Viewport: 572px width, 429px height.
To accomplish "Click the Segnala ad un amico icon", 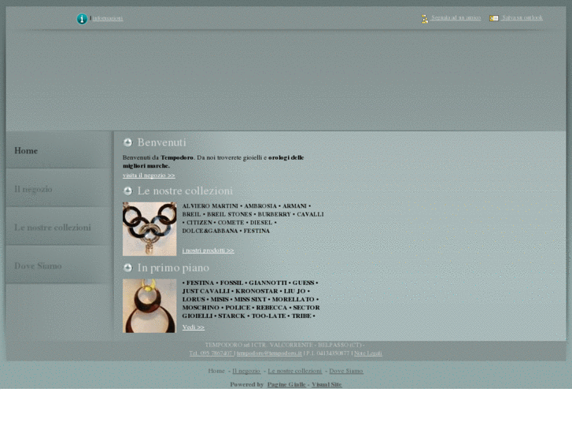I will (425, 19).
